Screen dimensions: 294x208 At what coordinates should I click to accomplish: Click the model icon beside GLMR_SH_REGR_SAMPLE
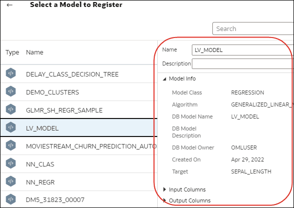pyautogui.click(x=11, y=109)
